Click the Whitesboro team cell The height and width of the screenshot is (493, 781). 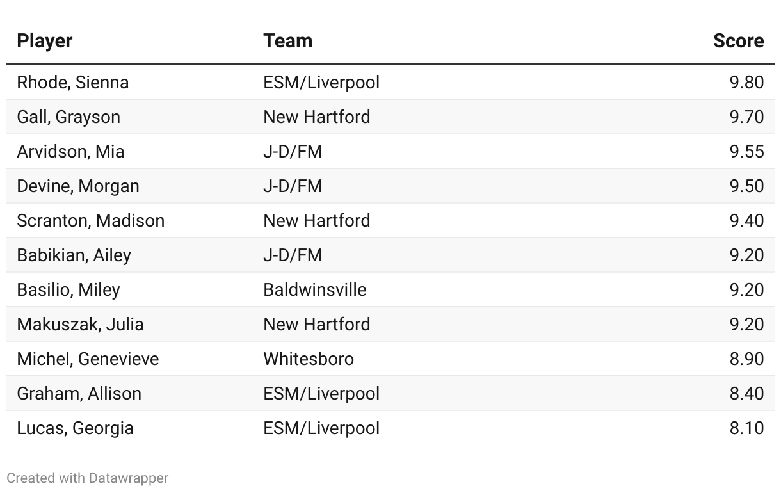click(309, 359)
